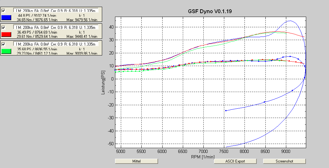This screenshot has height=168, width=329.
Task: Click the blue curve color swatch
Action: pyautogui.click(x=6, y=18)
